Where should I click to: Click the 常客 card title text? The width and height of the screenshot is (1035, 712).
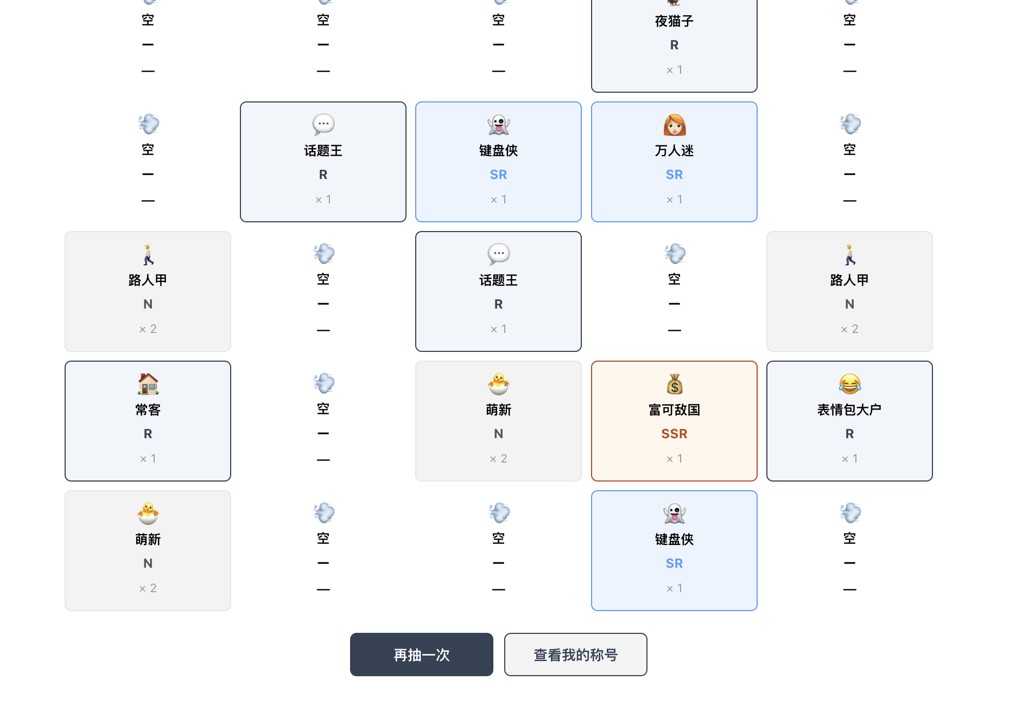(x=148, y=410)
